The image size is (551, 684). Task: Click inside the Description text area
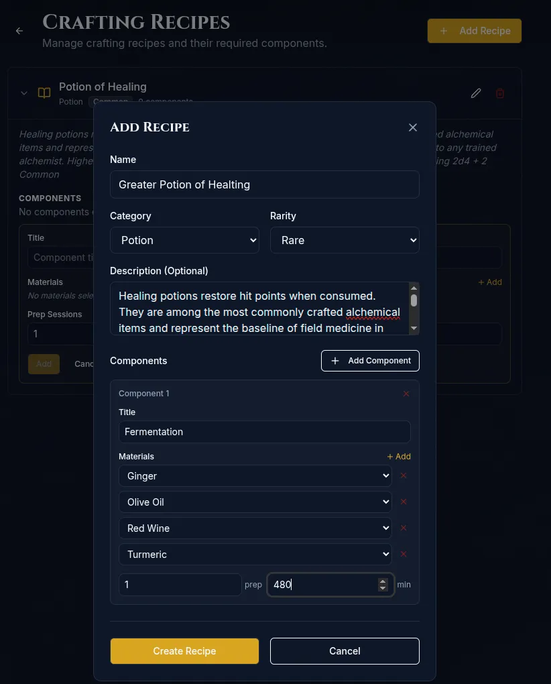(x=259, y=308)
